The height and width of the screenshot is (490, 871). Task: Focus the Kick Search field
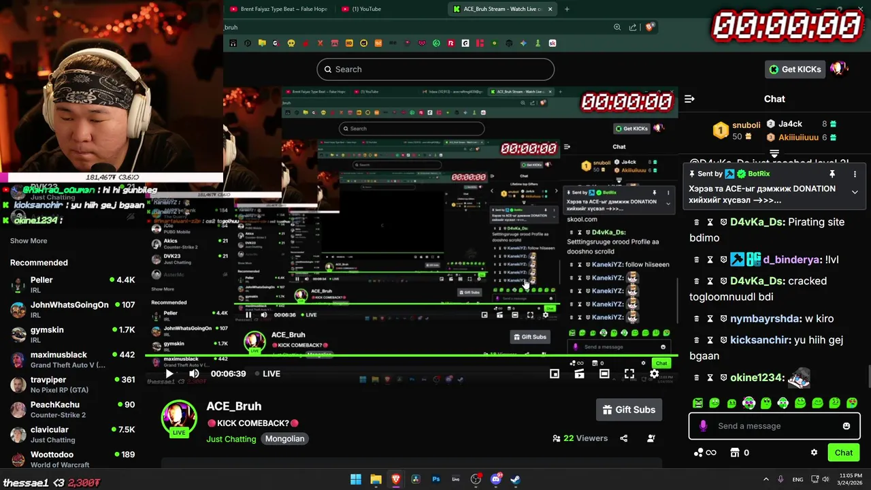[435, 69]
